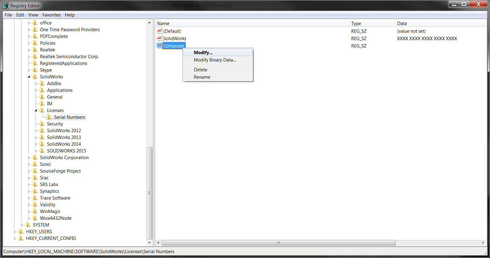The height and width of the screenshot is (258, 490).
Task: Click the values pane horizontal scrollbar thumb
Action: tap(279, 243)
